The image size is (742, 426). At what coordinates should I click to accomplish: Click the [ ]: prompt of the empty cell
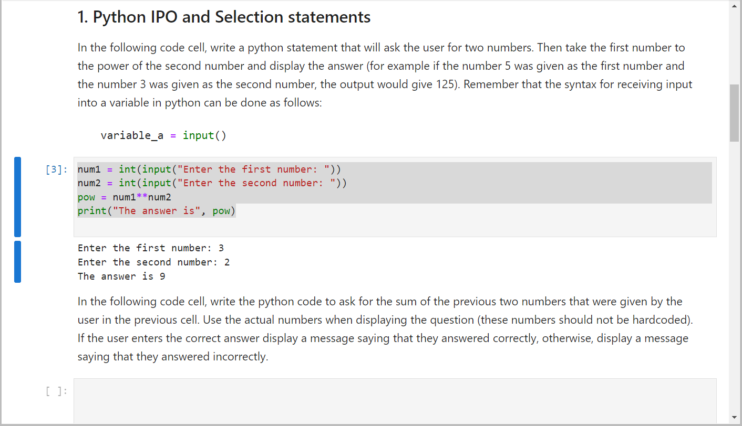[55, 390]
